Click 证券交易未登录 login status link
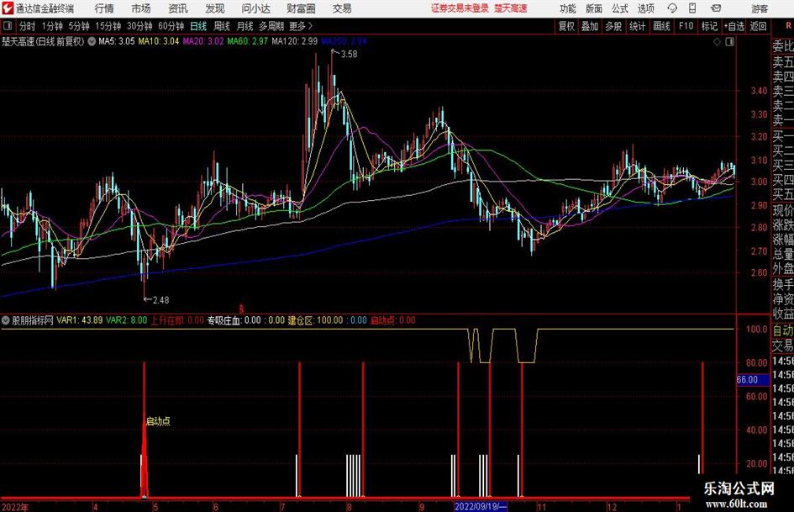Viewport: 794px width, 512px height. point(460,8)
